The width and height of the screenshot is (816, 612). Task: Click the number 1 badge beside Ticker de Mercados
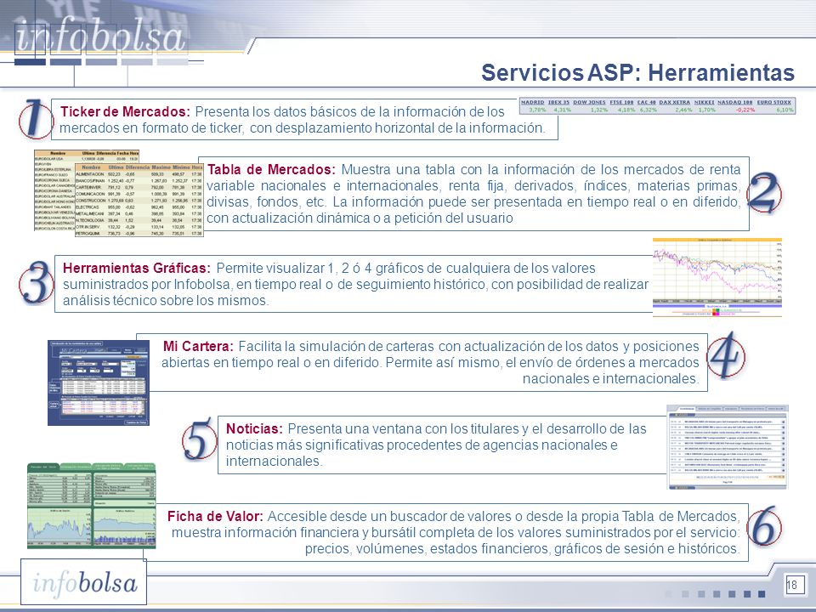point(36,119)
